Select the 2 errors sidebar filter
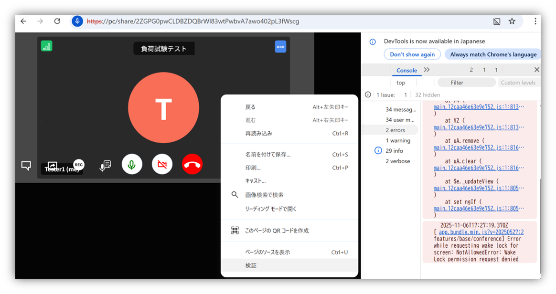 395,130
